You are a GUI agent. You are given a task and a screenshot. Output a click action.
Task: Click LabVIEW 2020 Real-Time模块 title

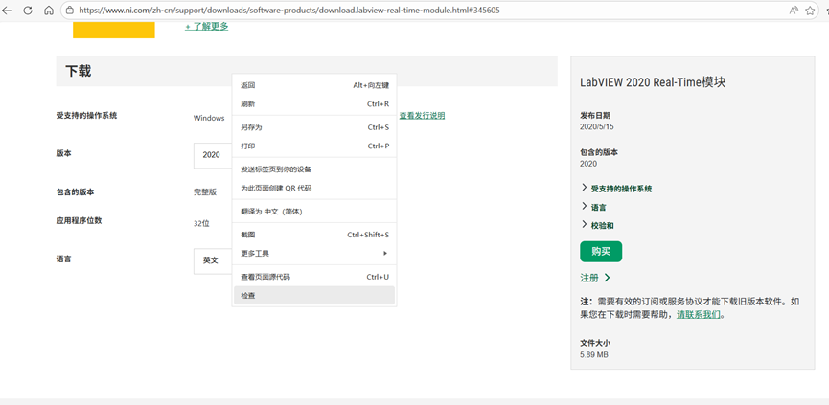click(x=653, y=82)
